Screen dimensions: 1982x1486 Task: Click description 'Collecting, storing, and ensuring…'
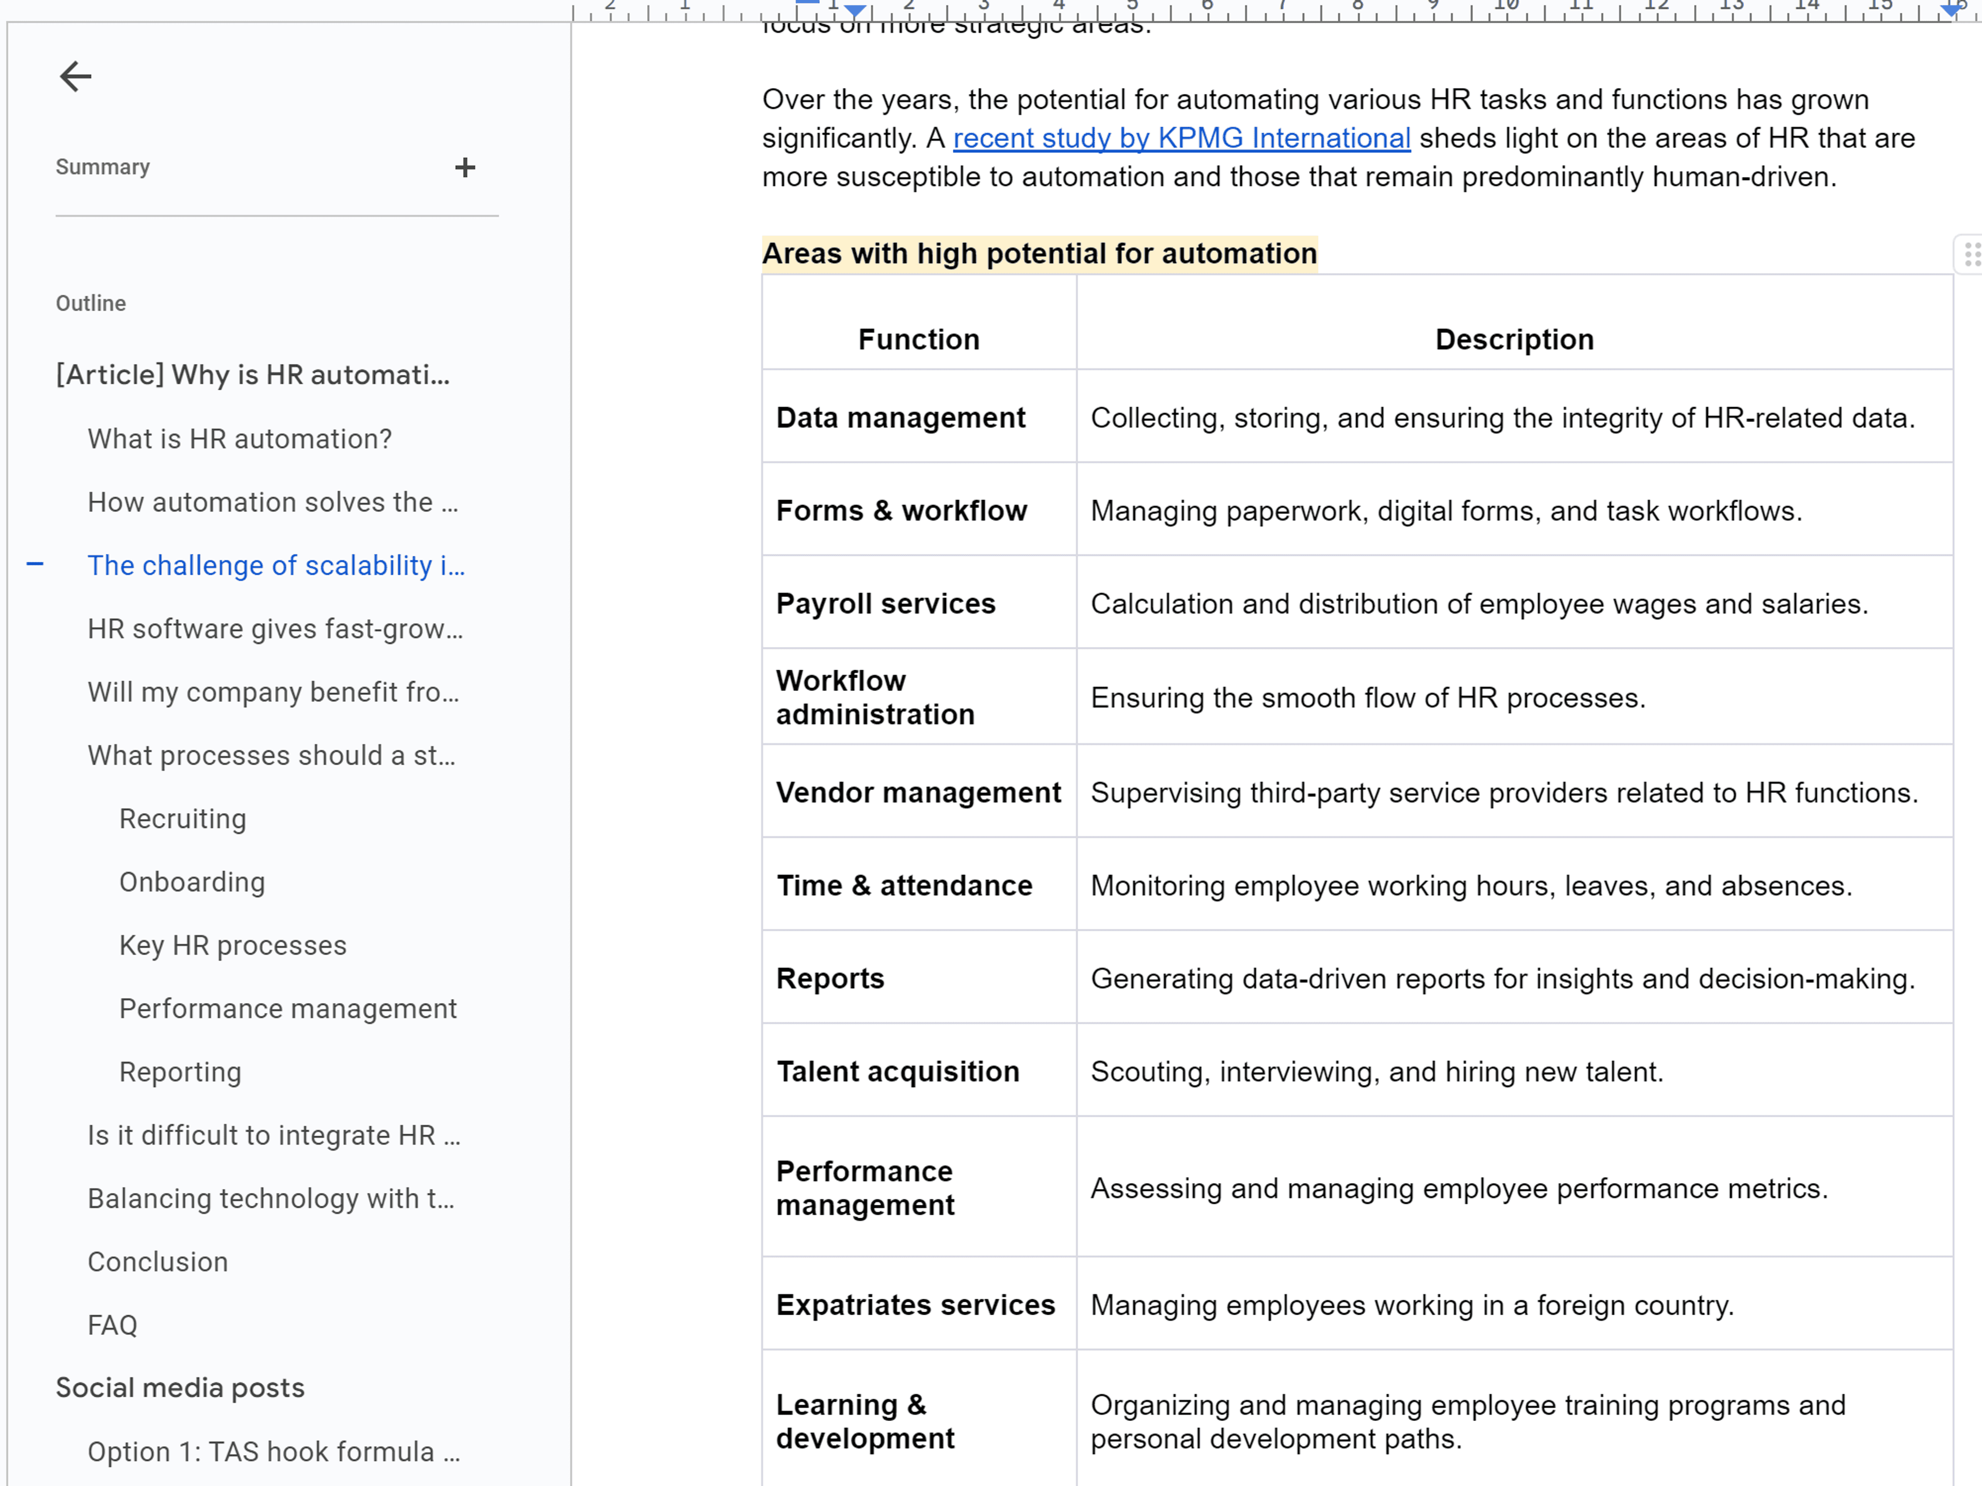(1503, 417)
